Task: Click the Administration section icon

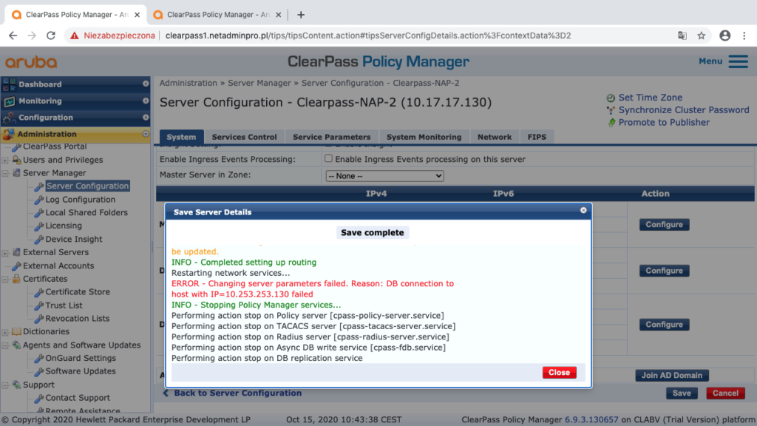Action: (x=9, y=135)
